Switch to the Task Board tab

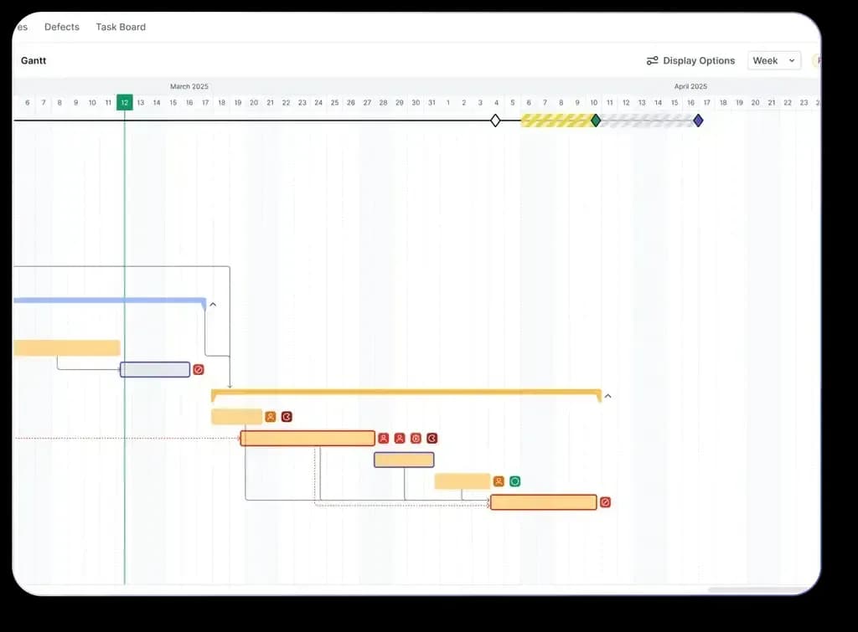121,27
